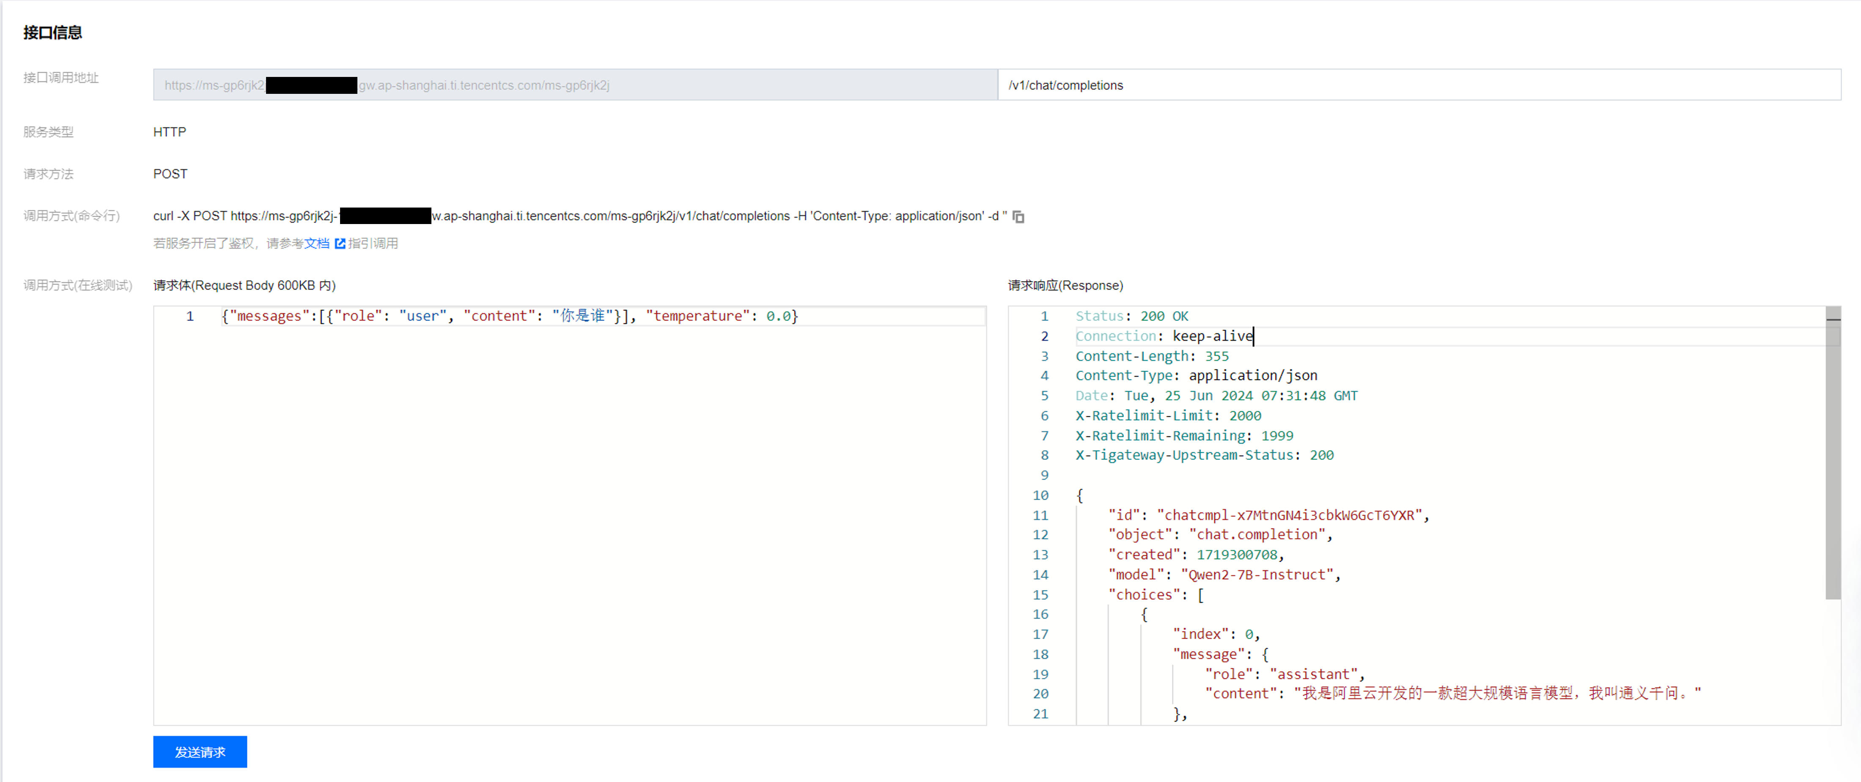Open the 文档 documentation link
The height and width of the screenshot is (782, 1861).
(316, 243)
